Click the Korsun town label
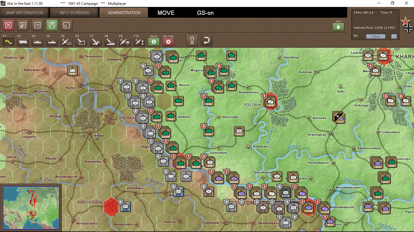Image resolution: width=414 pixels, height=232 pixels. coord(56,116)
